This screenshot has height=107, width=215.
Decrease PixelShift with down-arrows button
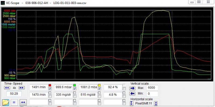pos(132,103)
